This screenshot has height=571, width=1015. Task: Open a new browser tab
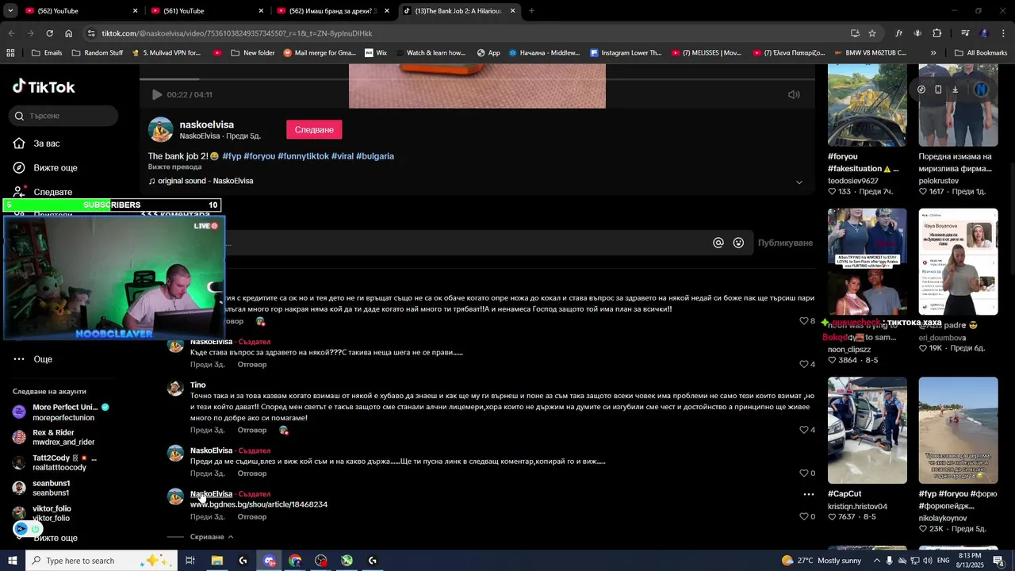pyautogui.click(x=531, y=11)
